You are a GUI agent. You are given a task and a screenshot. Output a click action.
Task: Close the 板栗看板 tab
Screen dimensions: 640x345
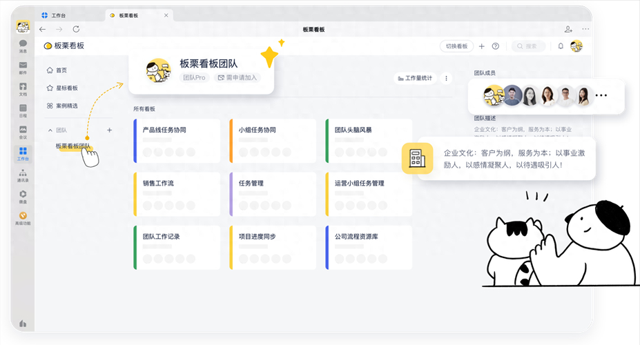coord(166,15)
